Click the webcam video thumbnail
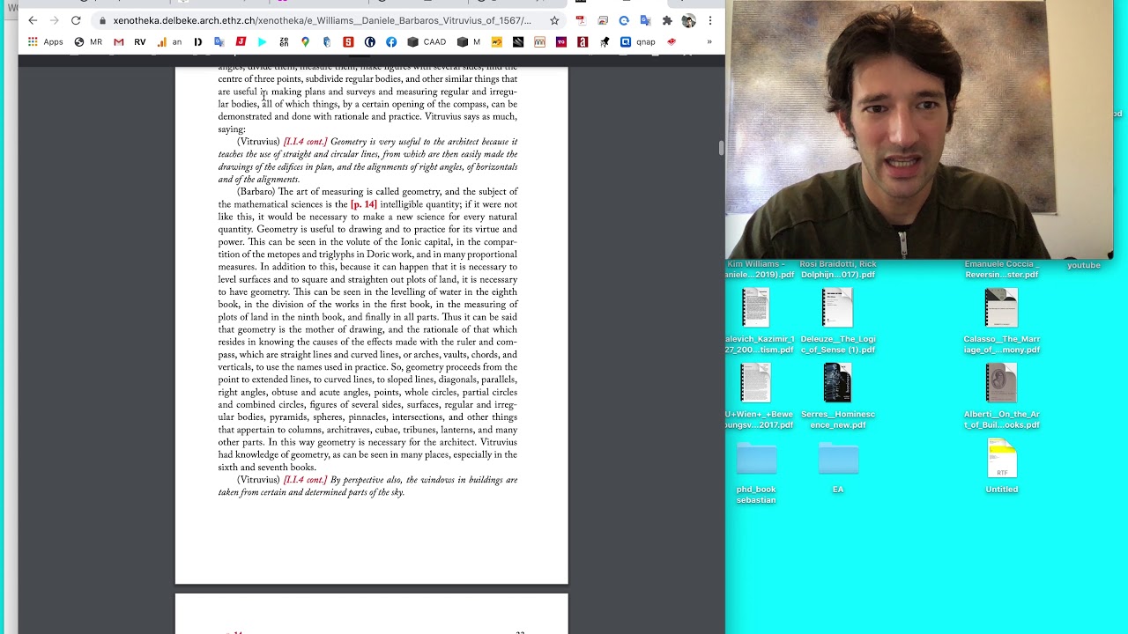Image resolution: width=1128 pixels, height=634 pixels. click(919, 129)
